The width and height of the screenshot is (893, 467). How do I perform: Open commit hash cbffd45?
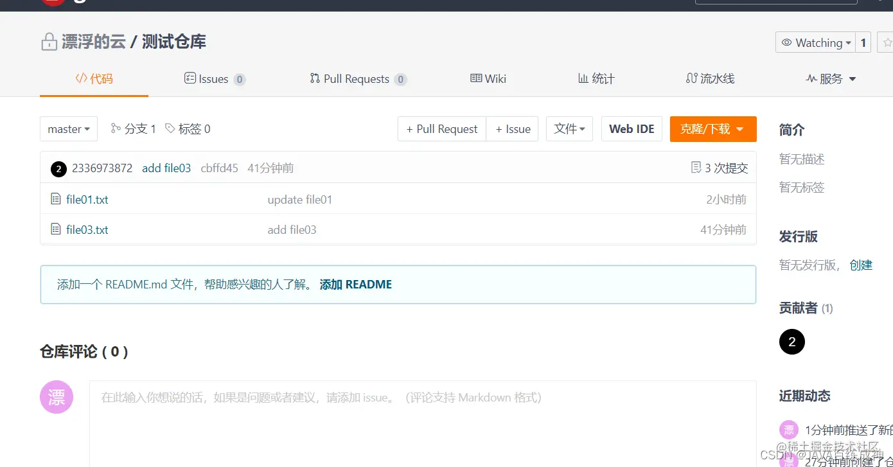click(x=219, y=168)
